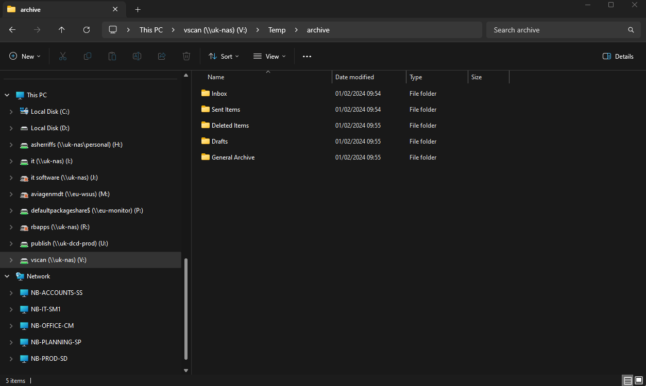Go up one folder level
Viewport: 646px width, 386px height.
point(62,30)
